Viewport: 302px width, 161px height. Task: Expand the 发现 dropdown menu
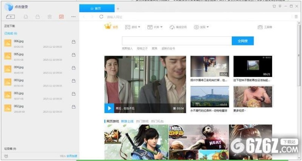pyautogui.click(x=202, y=27)
